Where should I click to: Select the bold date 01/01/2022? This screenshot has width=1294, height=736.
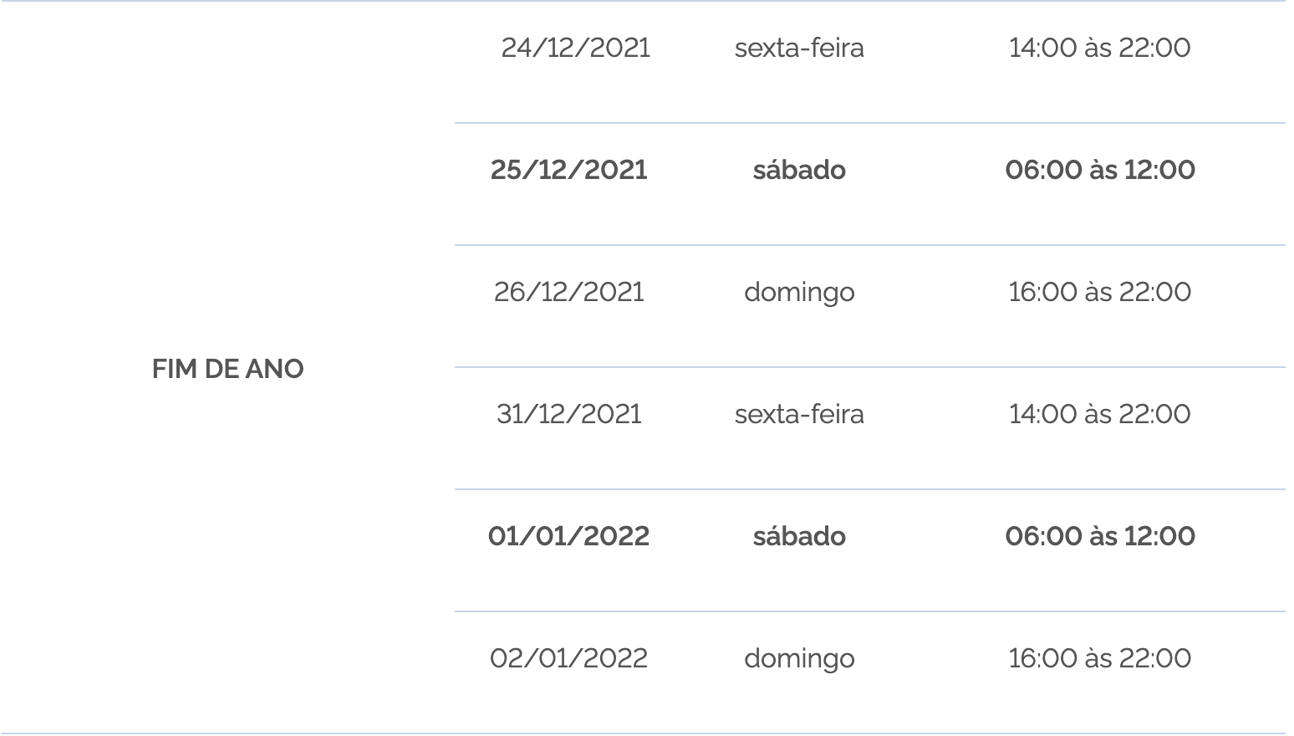(x=568, y=536)
